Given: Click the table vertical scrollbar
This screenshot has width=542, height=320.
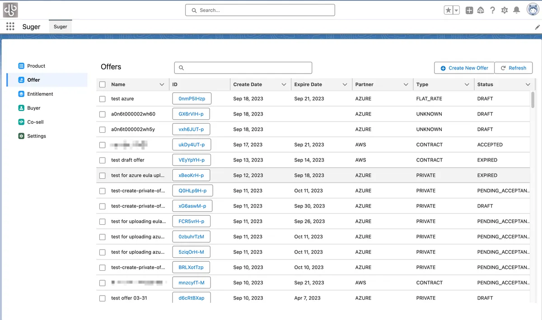Looking at the screenshot, I should pos(533,100).
